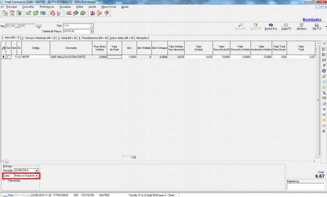This screenshot has width=327, height=197.
Task: Click the Descrição column header
Action: 71,48
